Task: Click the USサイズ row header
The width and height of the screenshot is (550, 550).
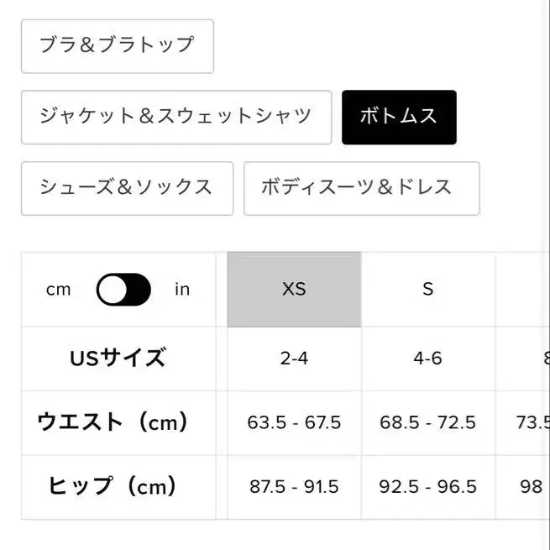Action: [118, 359]
